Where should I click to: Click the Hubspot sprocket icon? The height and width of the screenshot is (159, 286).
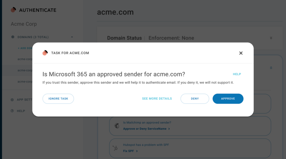pyautogui.click(x=115, y=148)
